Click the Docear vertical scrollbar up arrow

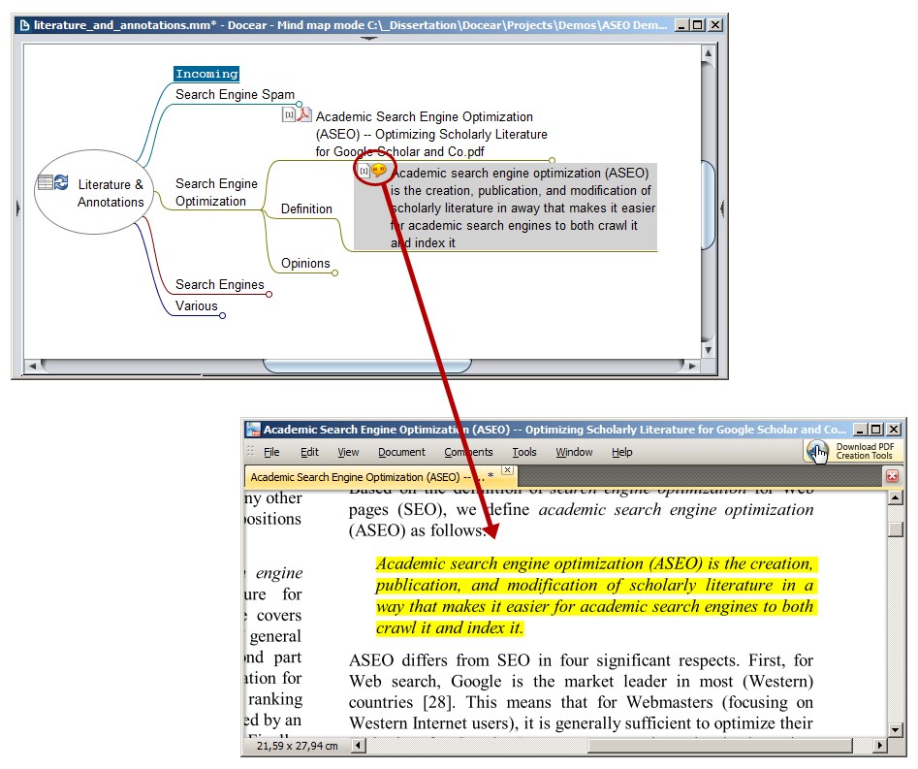(709, 53)
